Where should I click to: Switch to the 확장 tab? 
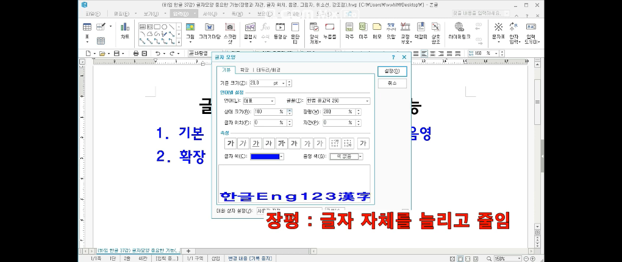pyautogui.click(x=244, y=70)
